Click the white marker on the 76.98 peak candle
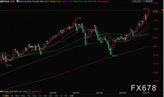The image size is (164, 97). coord(76,19)
